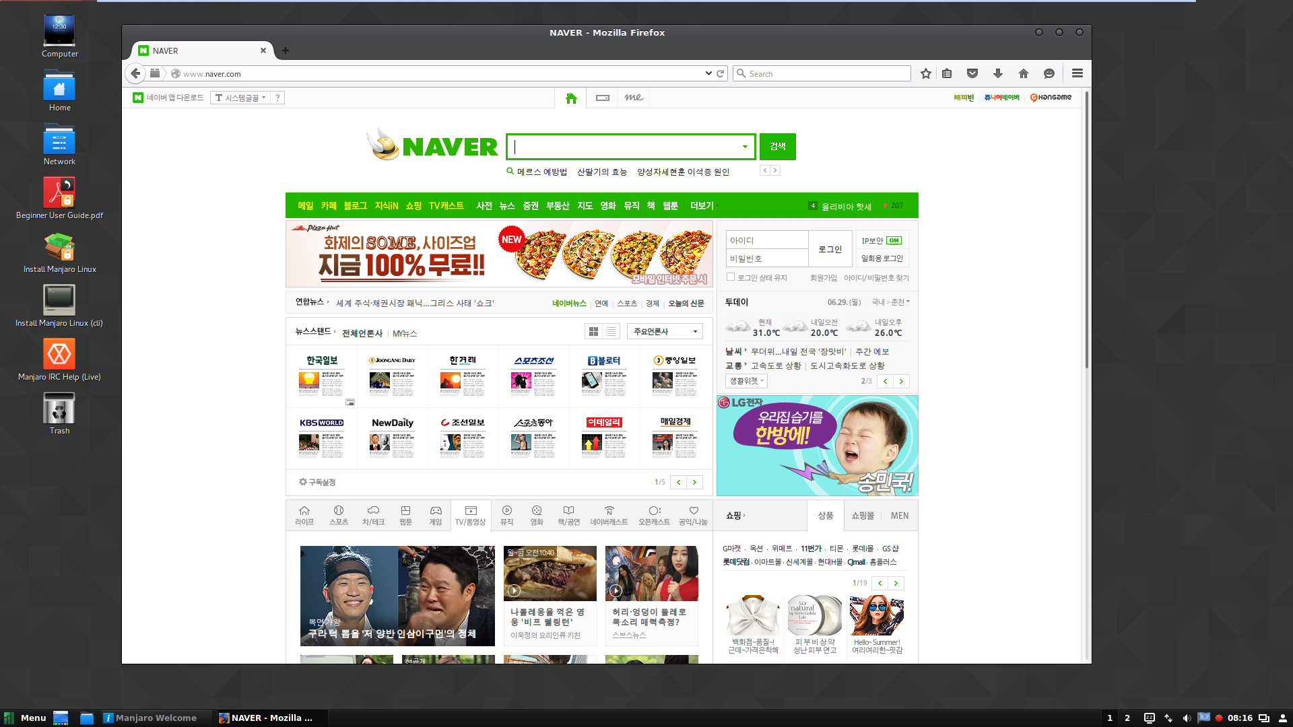Open the bookmarks list icon in toolbar
Screen dimensions: 1293x727
point(947,73)
